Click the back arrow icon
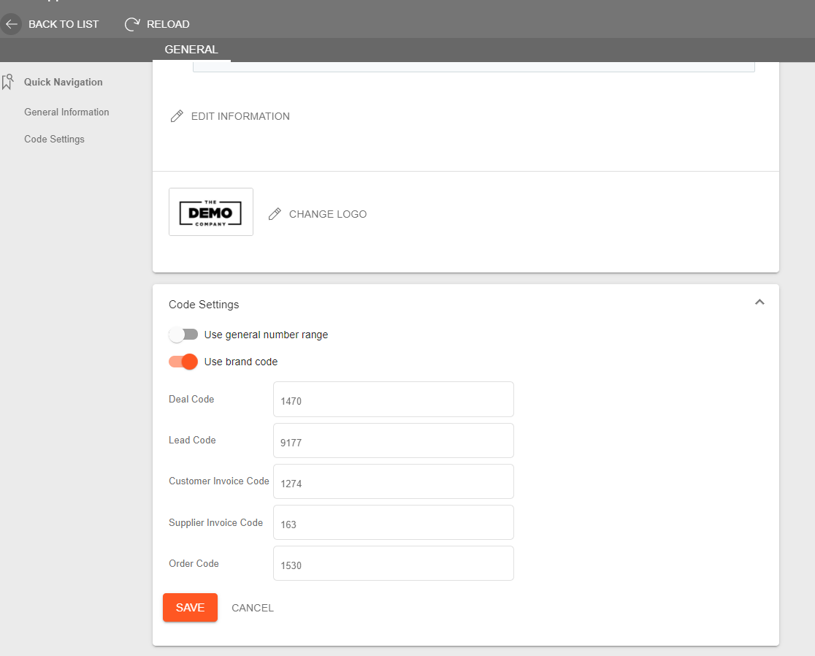The image size is (815, 656). pos(11,24)
